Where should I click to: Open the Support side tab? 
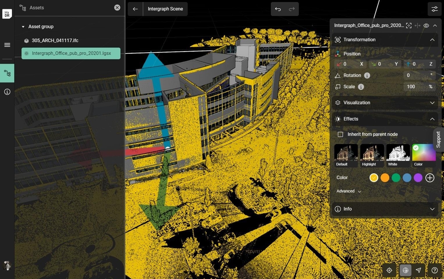pyautogui.click(x=438, y=140)
